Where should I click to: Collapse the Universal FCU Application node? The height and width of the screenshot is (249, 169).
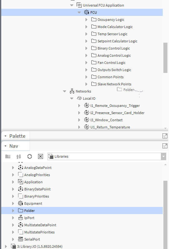[x=72, y=5]
